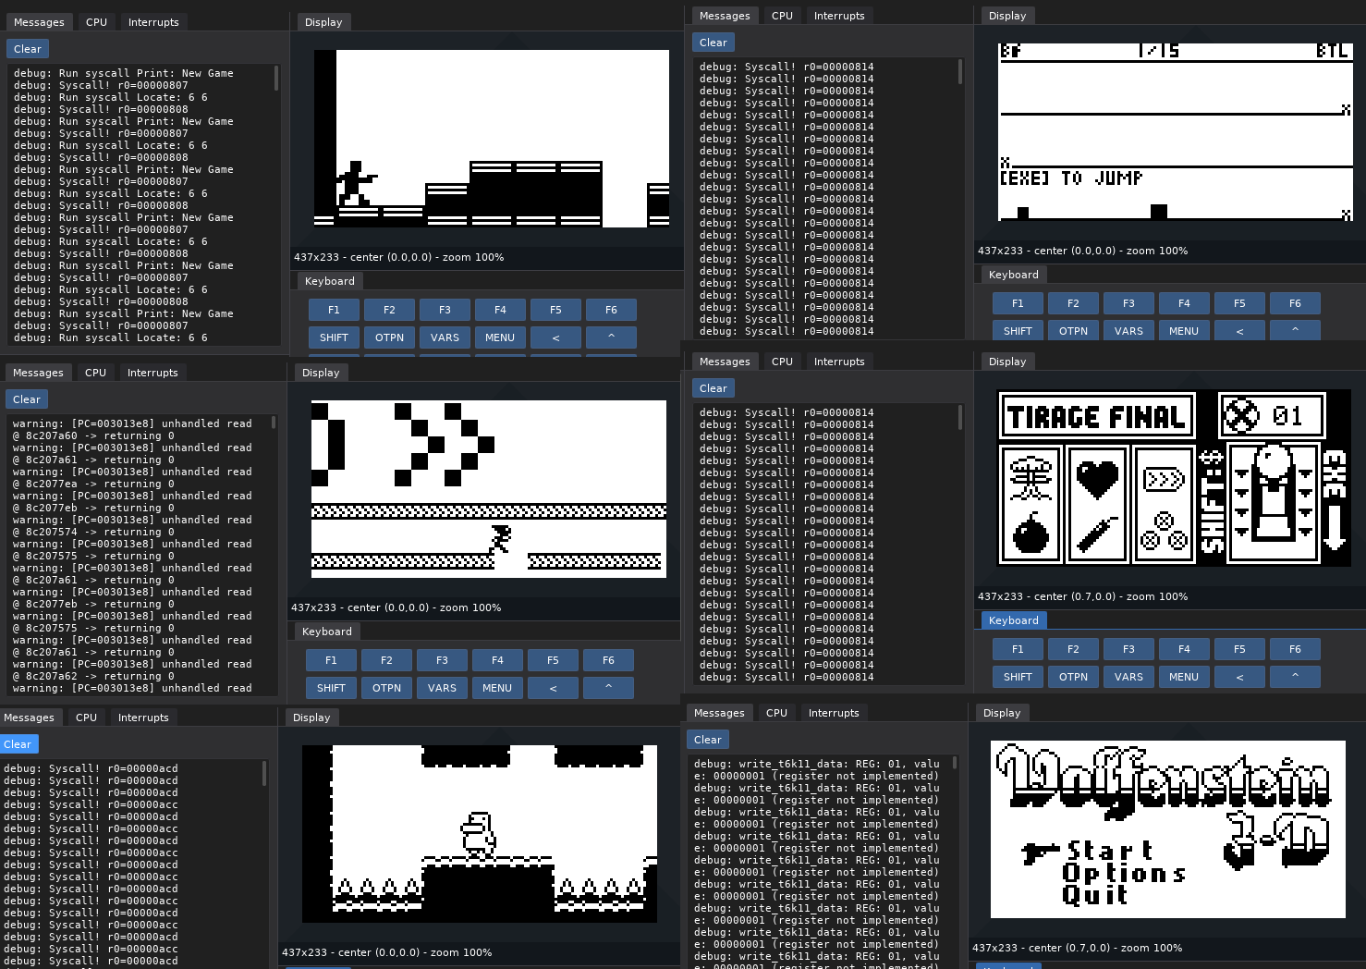Select Messages tab in New Game log window
1366x969 pixels.
[39, 22]
